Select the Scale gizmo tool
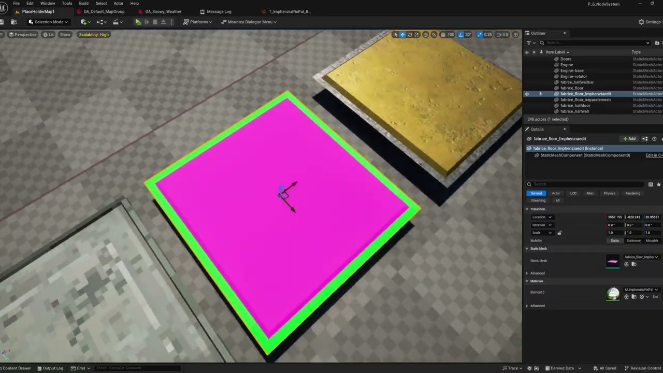This screenshot has width=663, height=373. coord(416,35)
